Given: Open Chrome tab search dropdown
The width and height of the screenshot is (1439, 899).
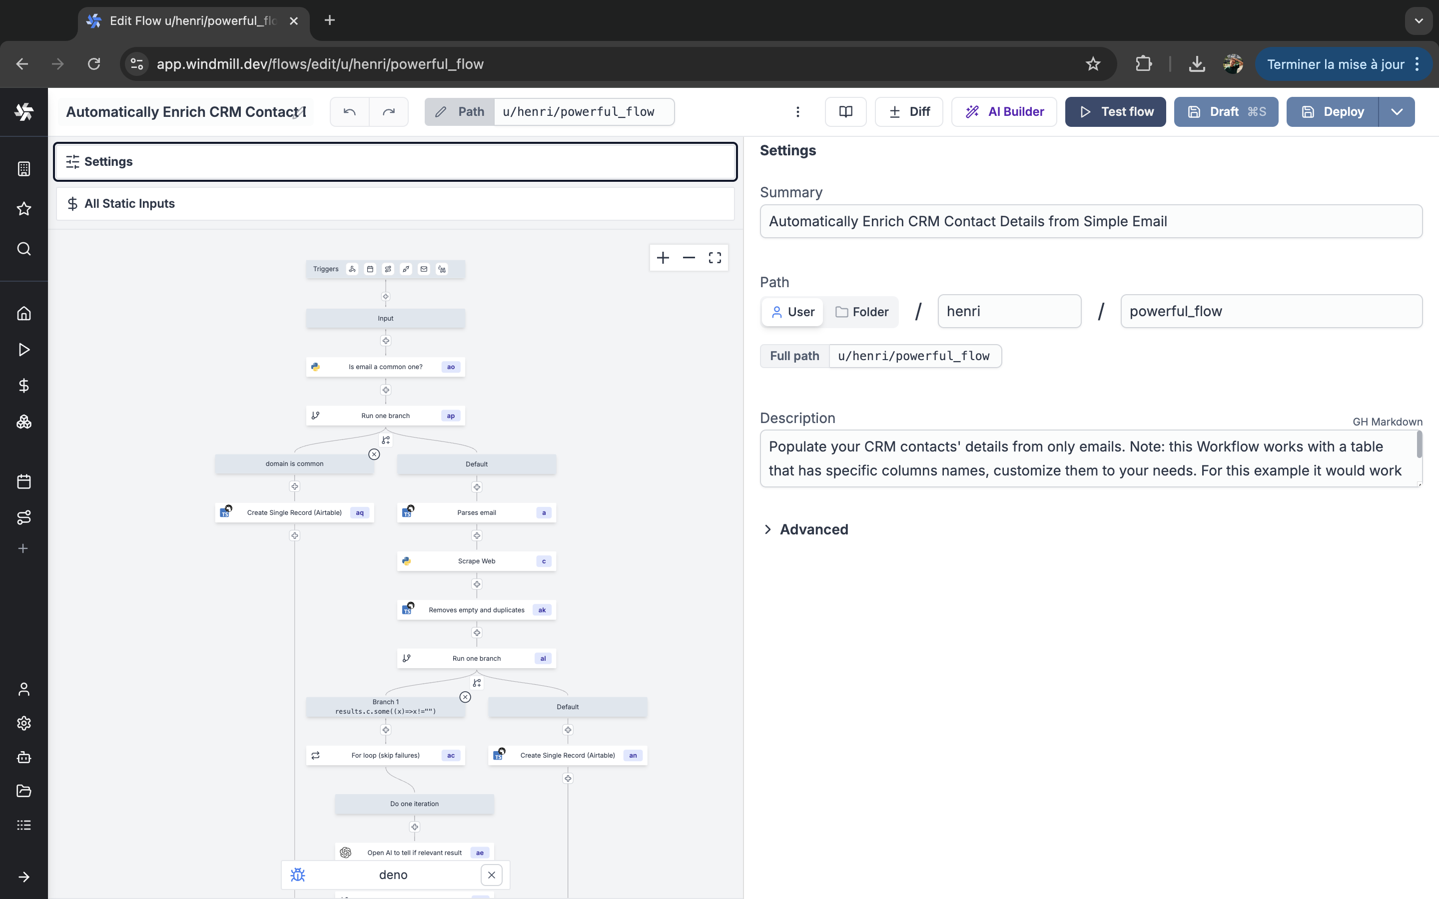Looking at the screenshot, I should pos(1419,21).
